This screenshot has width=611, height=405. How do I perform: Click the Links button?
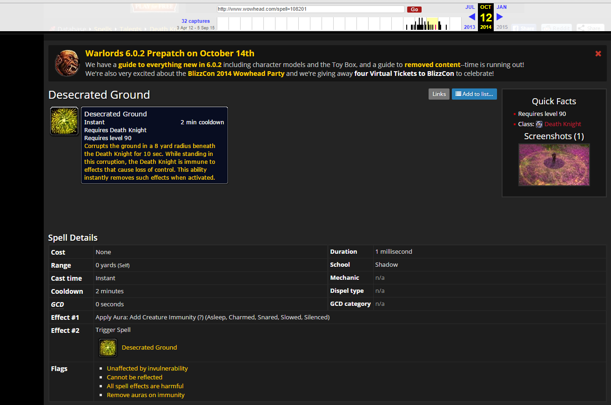[x=439, y=94]
